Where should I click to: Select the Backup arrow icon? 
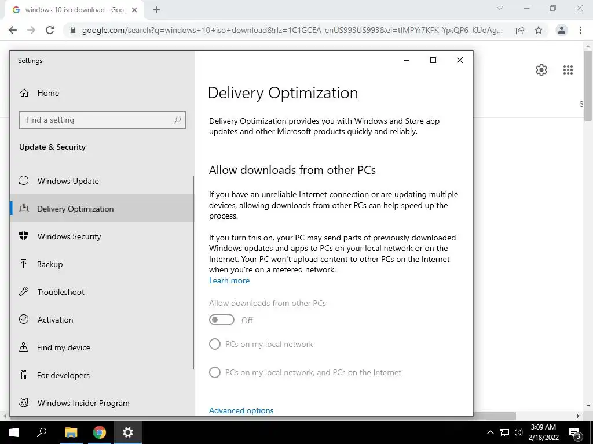(23, 264)
